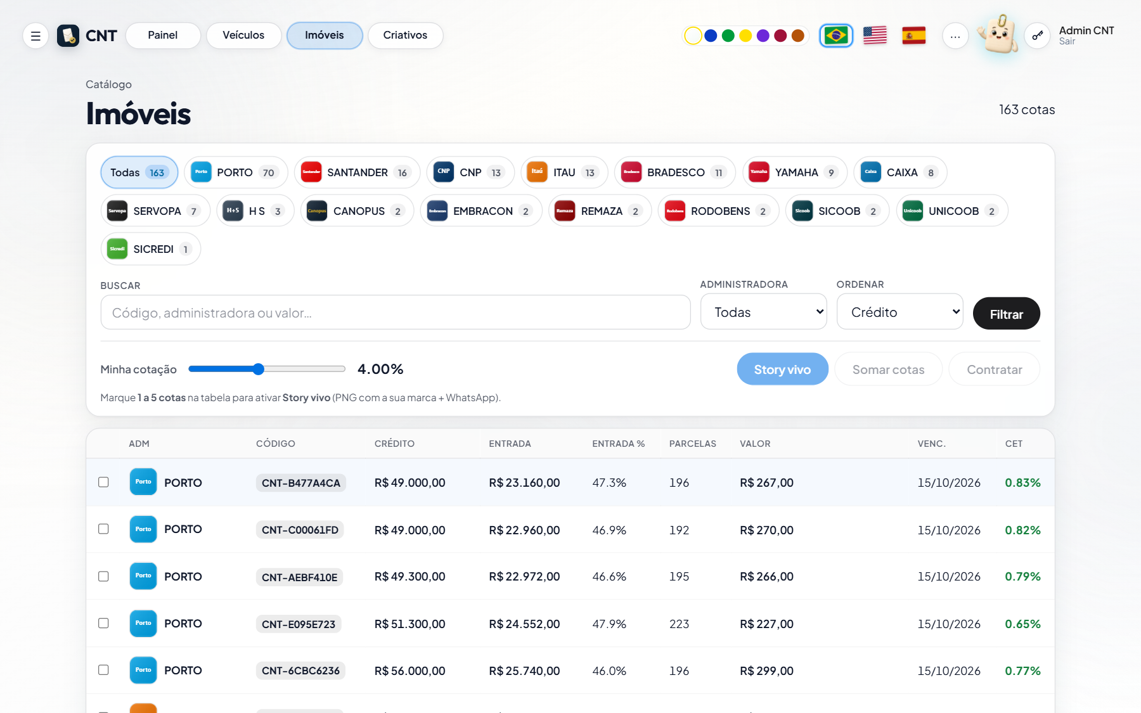Filter by EMBRACON administrator chip
1141x713 pixels.
point(481,211)
